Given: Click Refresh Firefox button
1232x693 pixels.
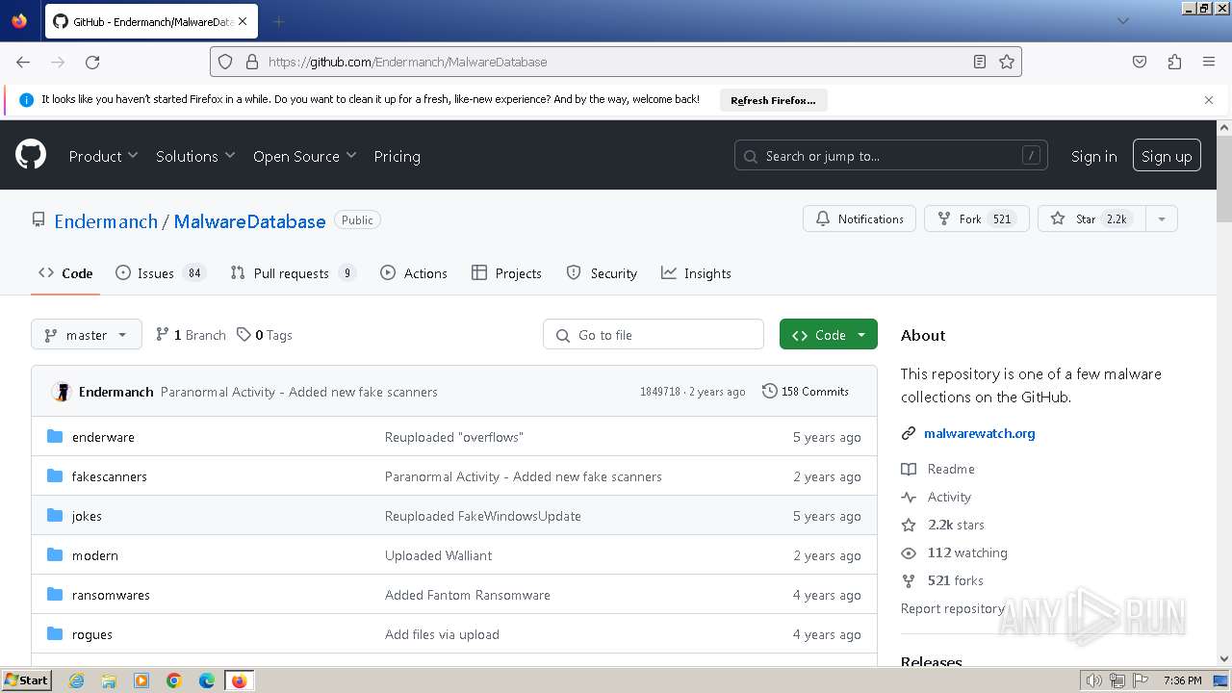Looking at the screenshot, I should (x=773, y=100).
